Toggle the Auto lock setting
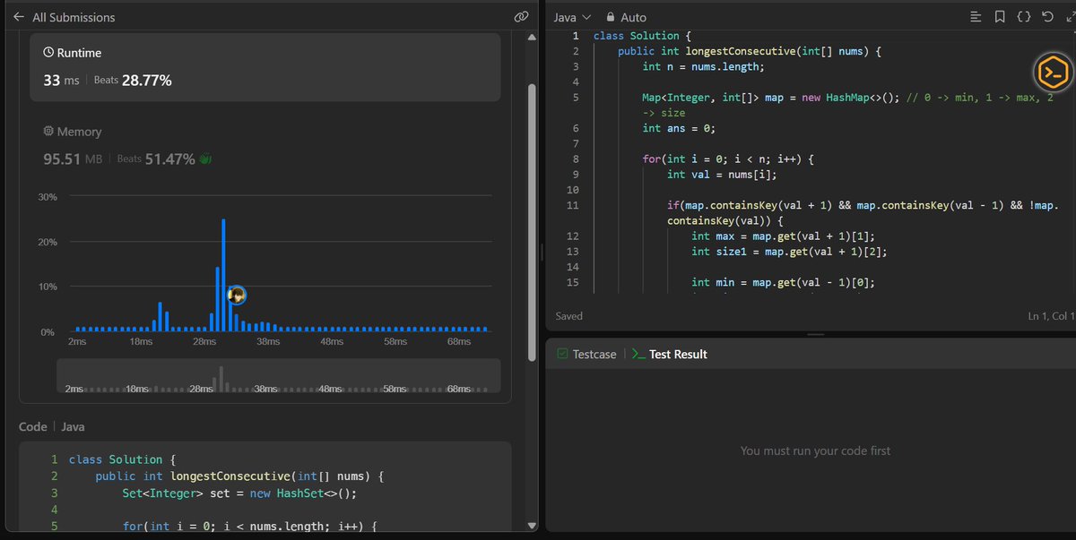Viewport: 1076px width, 540px height. coord(626,17)
